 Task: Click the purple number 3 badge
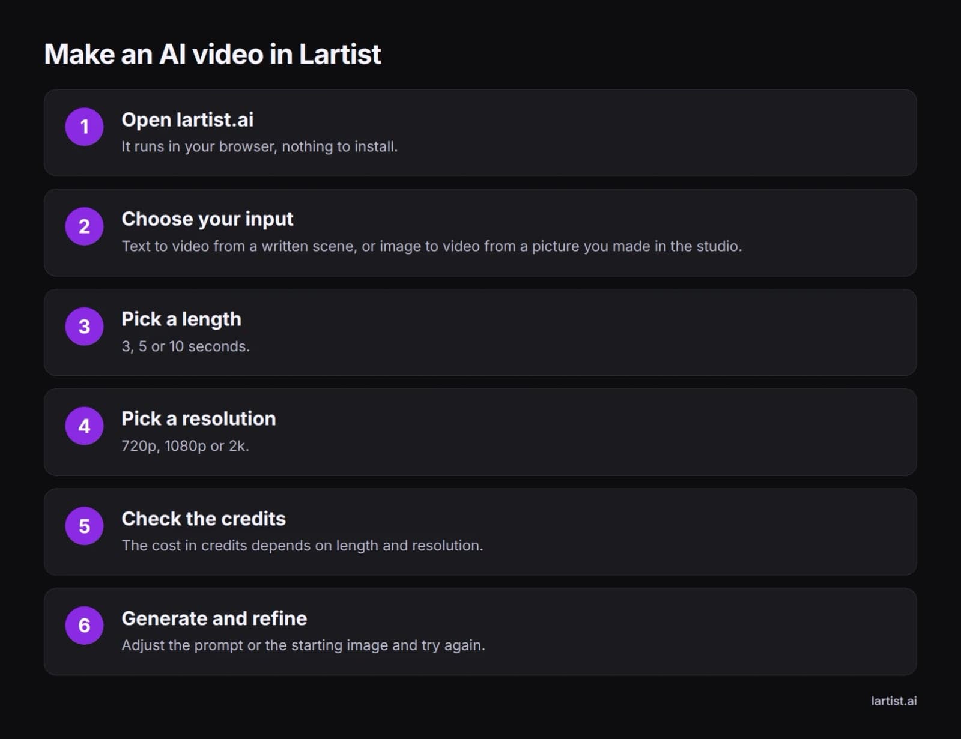[x=84, y=326]
